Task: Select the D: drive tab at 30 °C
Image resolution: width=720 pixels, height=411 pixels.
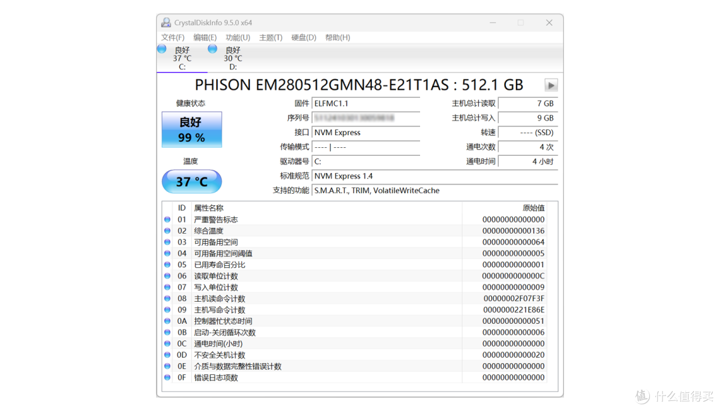Action: (x=233, y=58)
